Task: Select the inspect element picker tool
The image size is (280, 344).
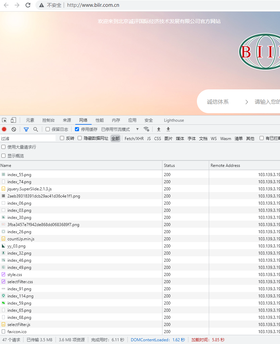Action: click(5, 120)
